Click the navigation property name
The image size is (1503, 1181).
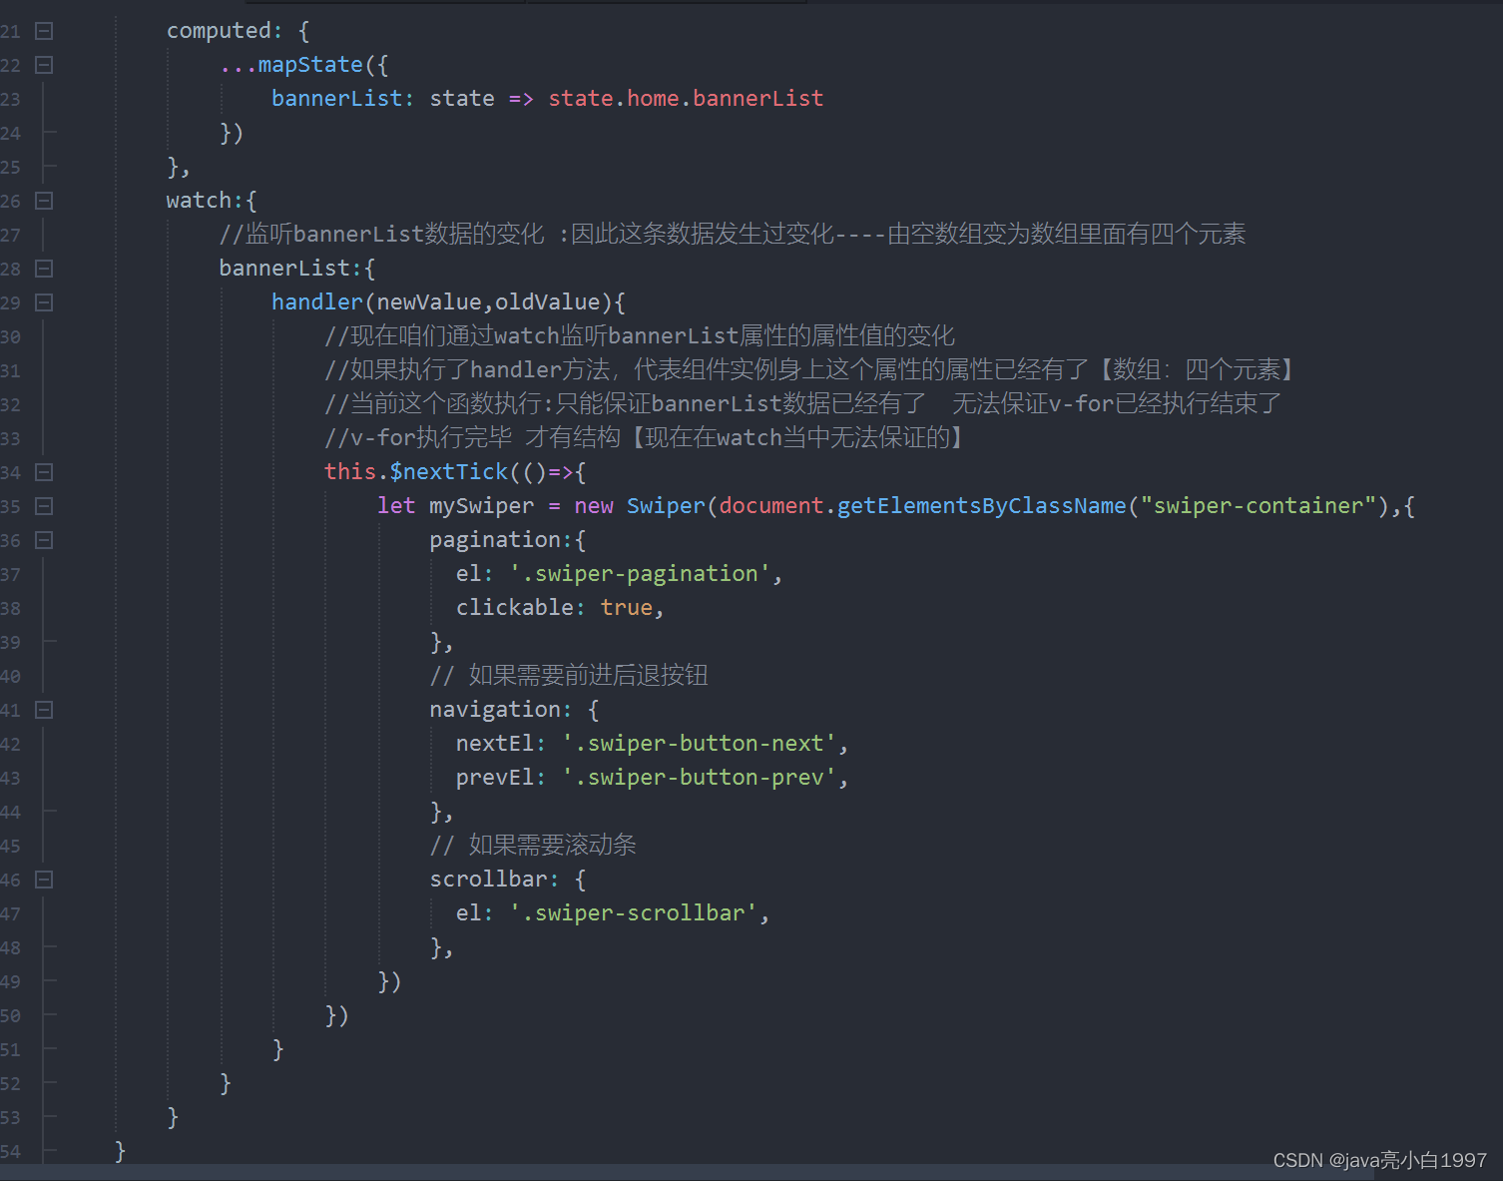[x=495, y=710]
